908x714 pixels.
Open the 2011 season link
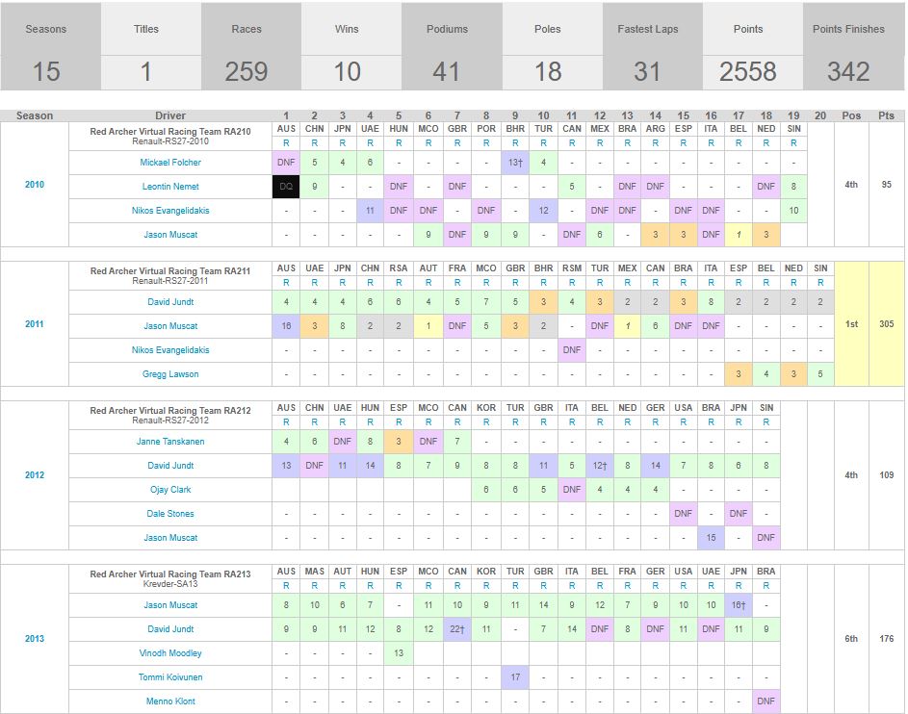[35, 324]
